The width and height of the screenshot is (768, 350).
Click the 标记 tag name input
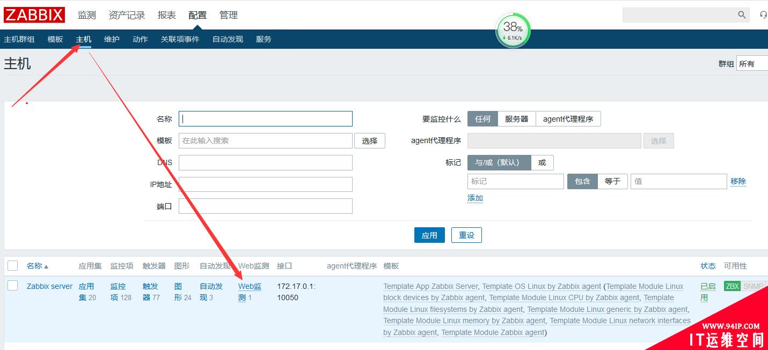click(516, 181)
